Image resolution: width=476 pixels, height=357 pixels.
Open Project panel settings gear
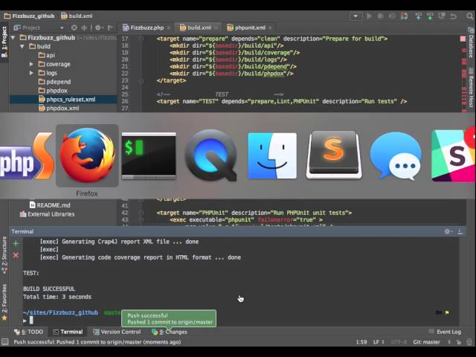click(x=97, y=28)
